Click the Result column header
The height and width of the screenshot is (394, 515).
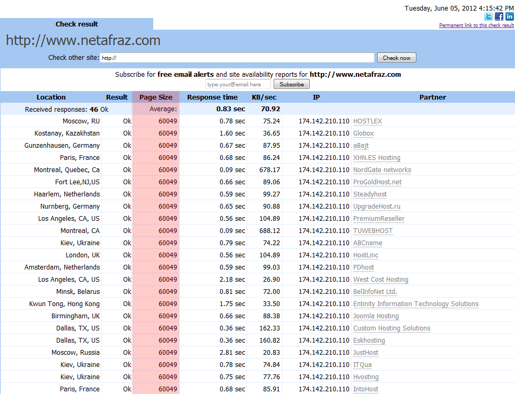(x=117, y=97)
